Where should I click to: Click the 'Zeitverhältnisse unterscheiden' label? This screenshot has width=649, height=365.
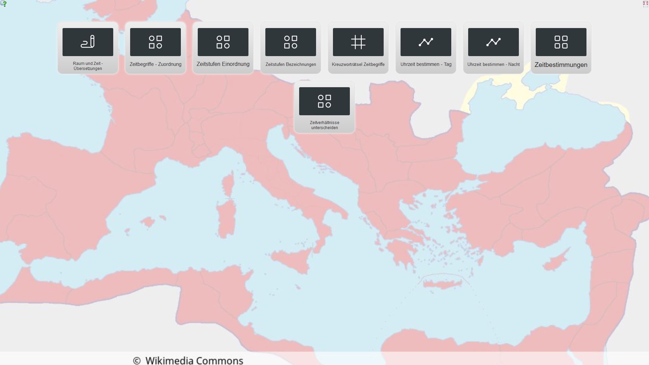324,125
